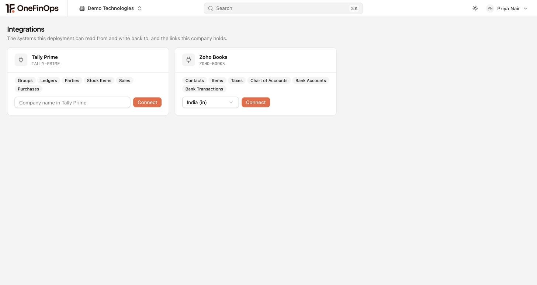Click the Ledgers tag

pyautogui.click(x=49, y=81)
